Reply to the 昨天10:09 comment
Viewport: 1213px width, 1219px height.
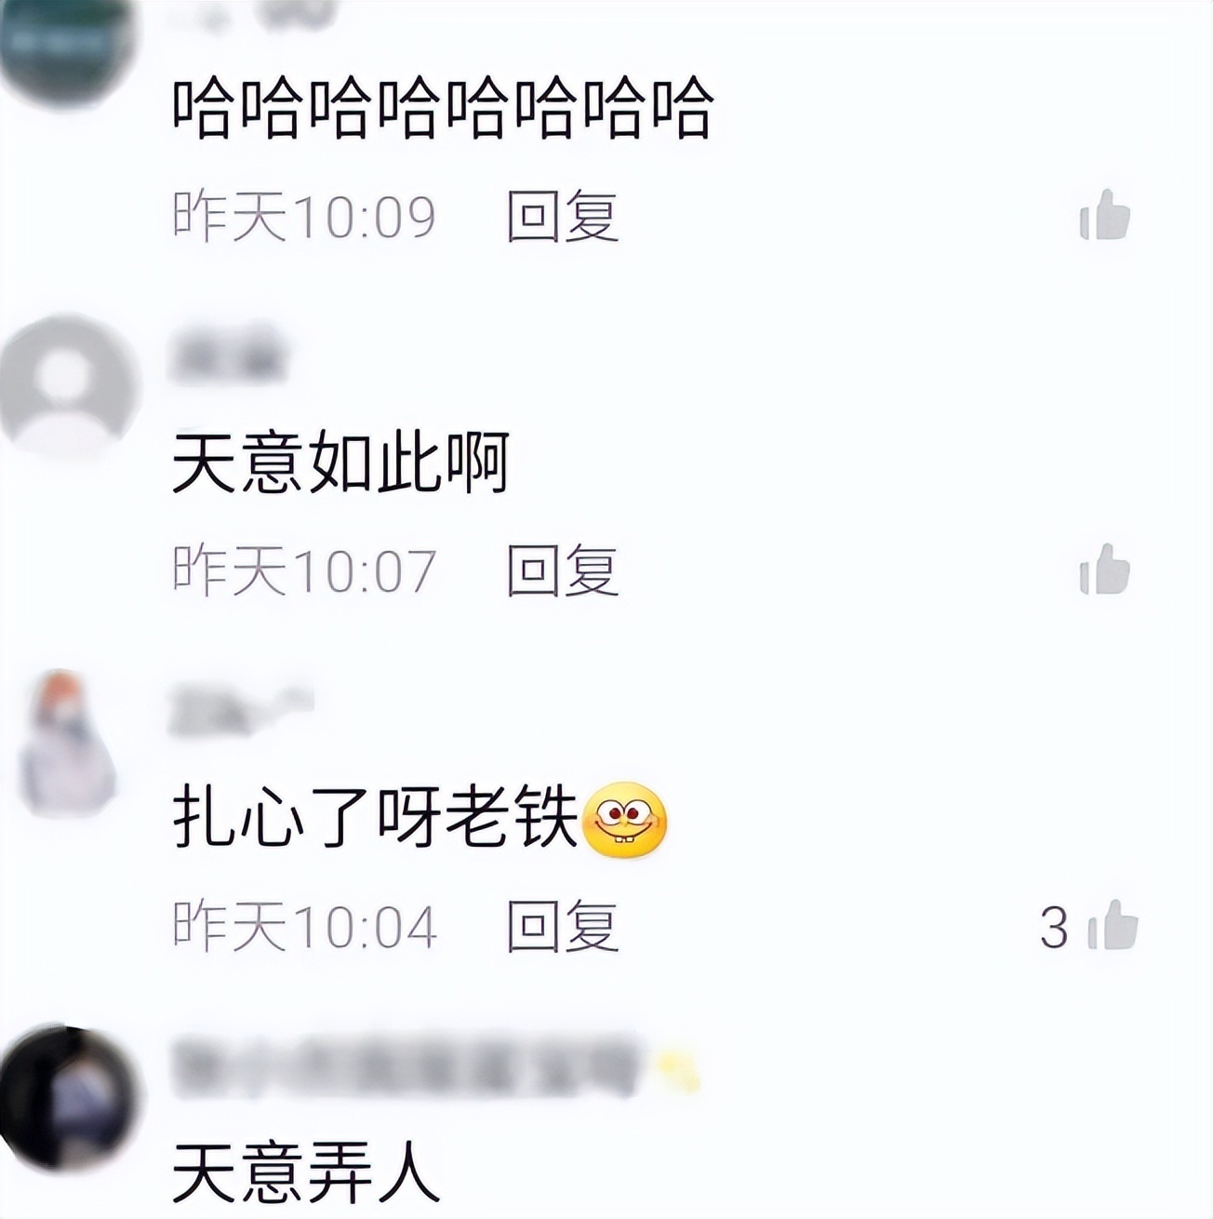click(x=563, y=217)
